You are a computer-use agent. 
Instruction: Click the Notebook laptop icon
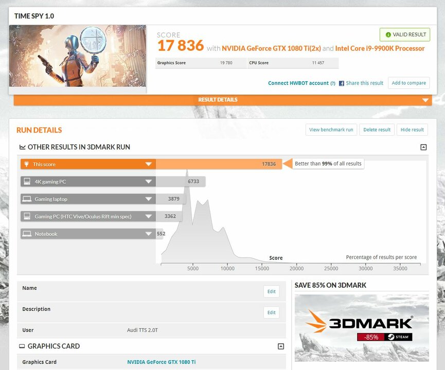[27, 234]
